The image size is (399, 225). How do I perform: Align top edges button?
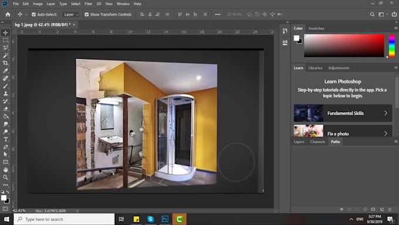pos(180,15)
